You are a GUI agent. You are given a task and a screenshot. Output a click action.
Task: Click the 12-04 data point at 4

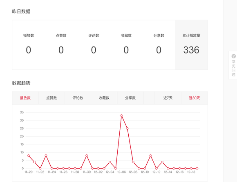(x=110, y=162)
